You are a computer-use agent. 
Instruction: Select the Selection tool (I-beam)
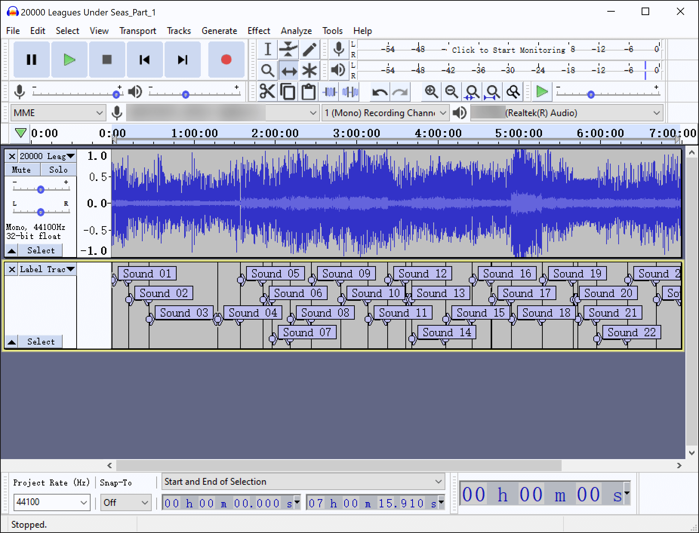[268, 49]
